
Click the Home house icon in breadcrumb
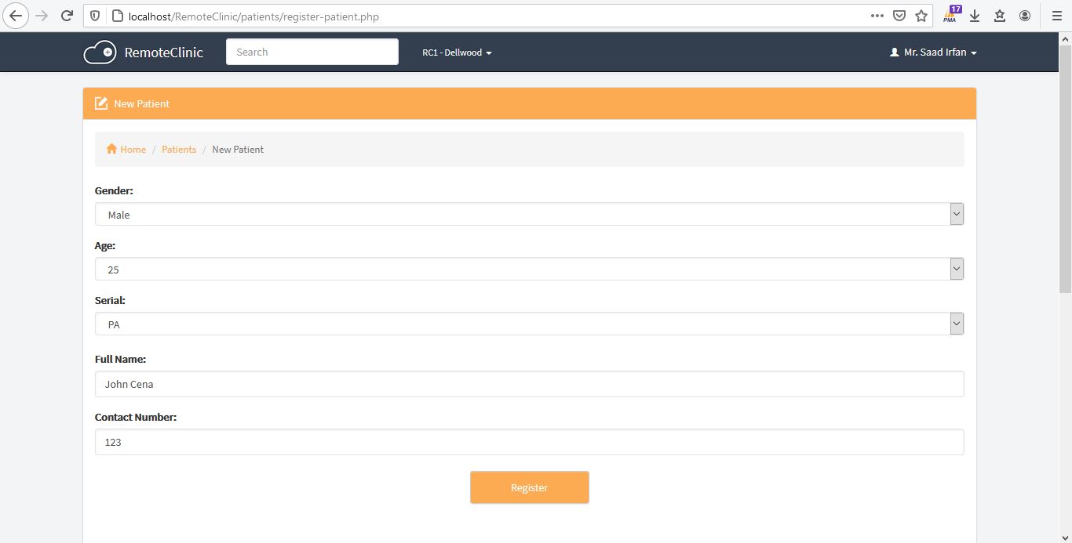111,149
